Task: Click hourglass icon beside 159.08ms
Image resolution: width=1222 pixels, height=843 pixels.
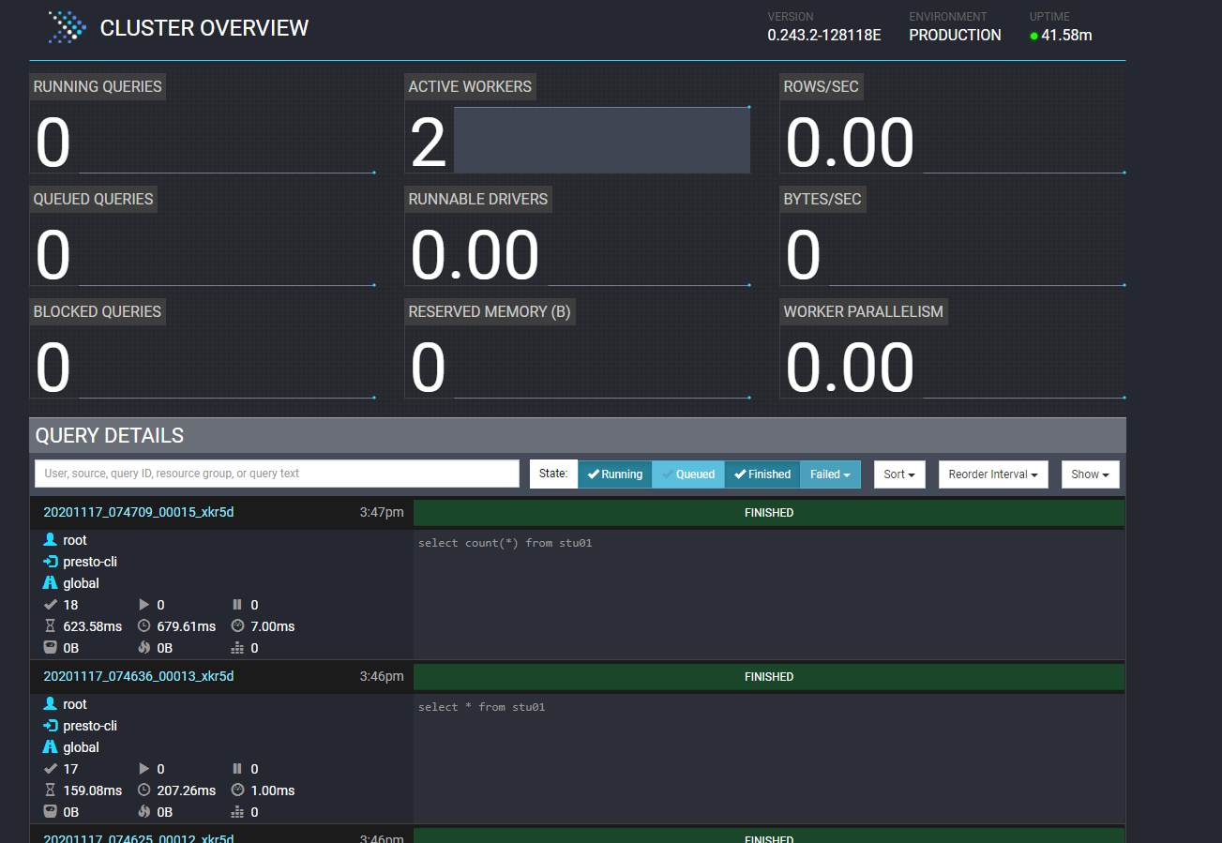Action: 51,790
